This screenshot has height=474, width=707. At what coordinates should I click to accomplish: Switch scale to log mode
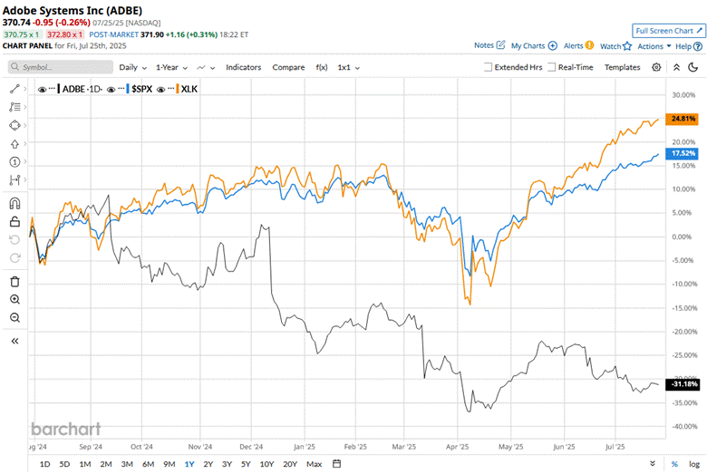[694, 464]
